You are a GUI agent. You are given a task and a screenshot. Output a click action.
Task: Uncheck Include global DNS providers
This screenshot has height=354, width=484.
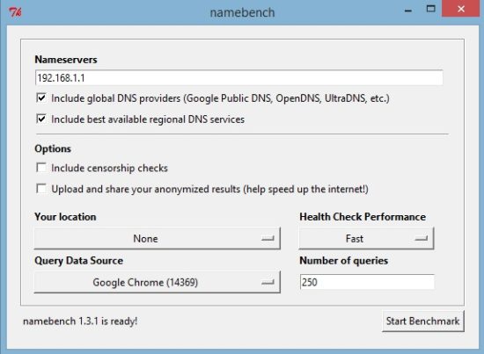coord(41,98)
